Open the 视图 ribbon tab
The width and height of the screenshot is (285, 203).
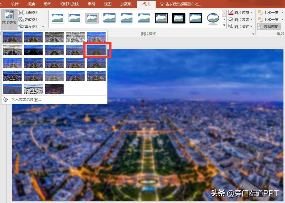click(x=107, y=4)
